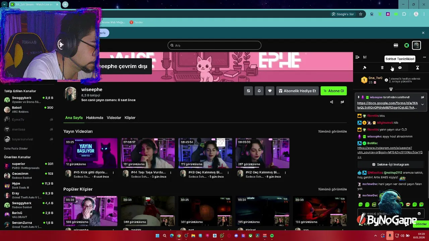Bookmark page with the address bar star
Image resolution: width=429 pixels, height=241 pixels.
(x=361, y=14)
